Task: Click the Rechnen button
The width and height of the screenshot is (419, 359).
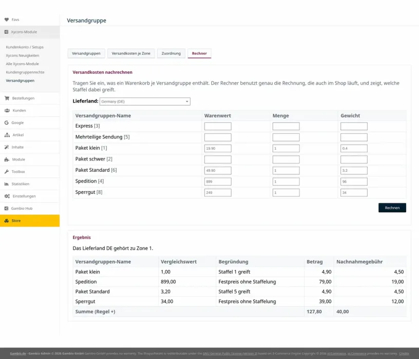Action: point(392,208)
